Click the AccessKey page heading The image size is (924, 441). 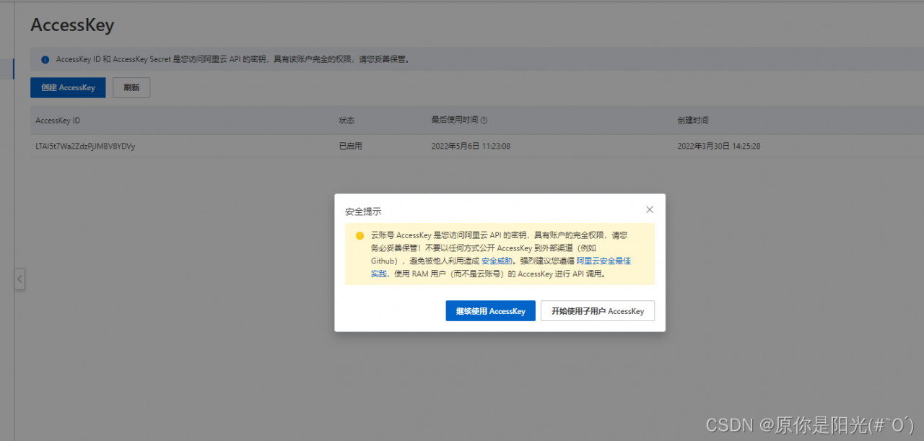point(71,25)
